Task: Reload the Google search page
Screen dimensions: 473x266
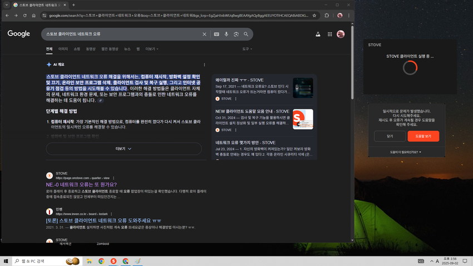Action: click(x=24, y=16)
